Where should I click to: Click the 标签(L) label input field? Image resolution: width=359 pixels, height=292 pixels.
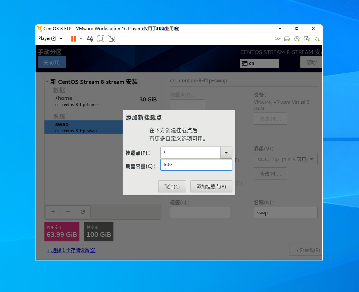200,213
